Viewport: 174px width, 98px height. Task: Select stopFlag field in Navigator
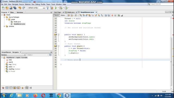tap(14, 69)
